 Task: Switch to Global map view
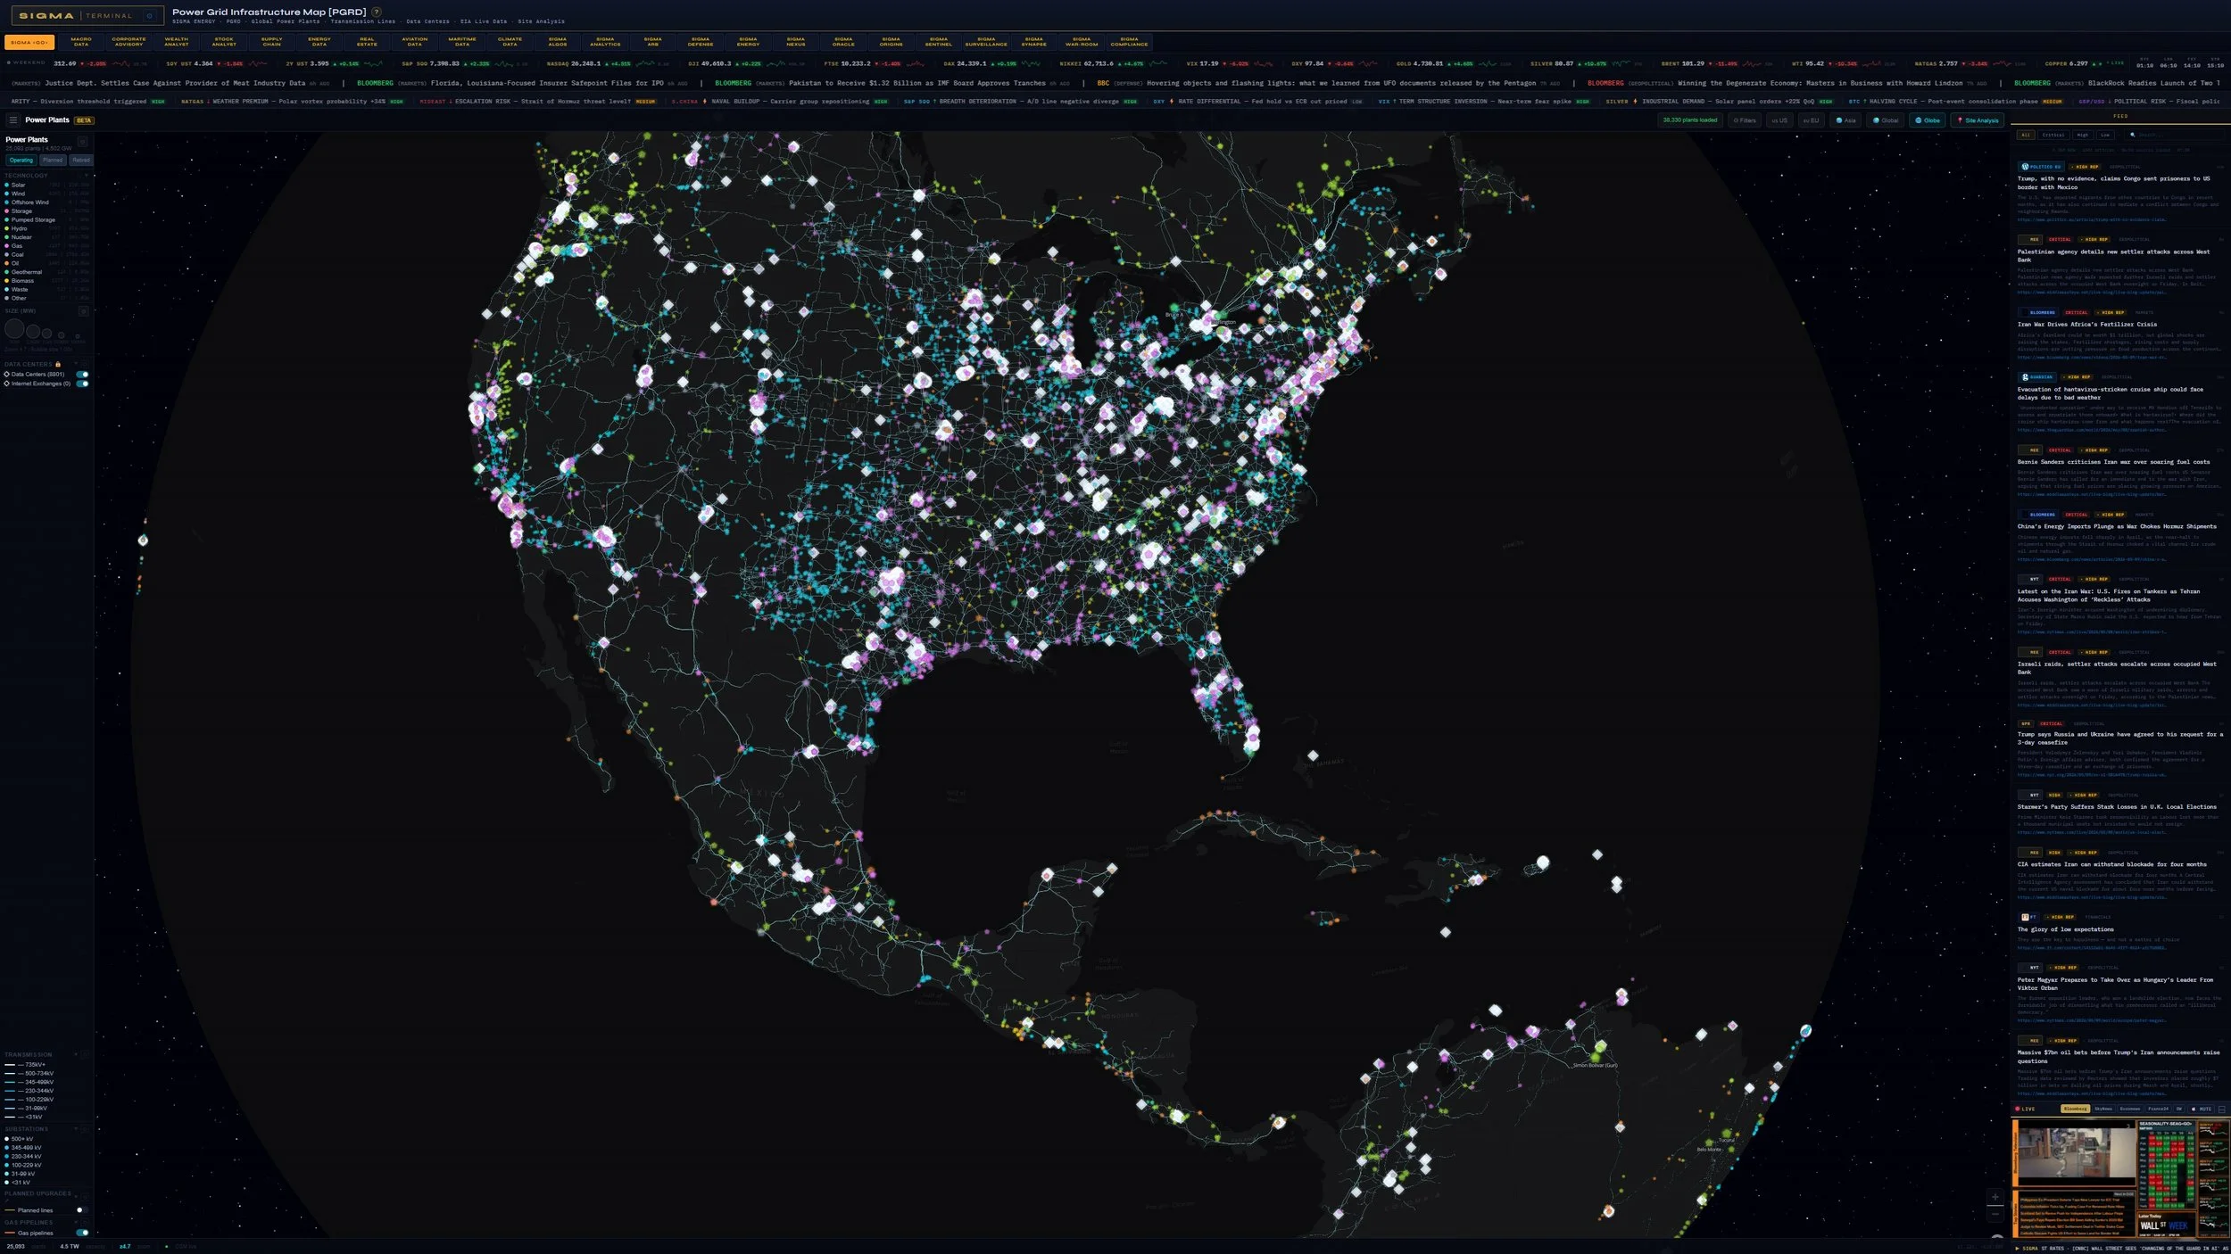coord(1886,120)
